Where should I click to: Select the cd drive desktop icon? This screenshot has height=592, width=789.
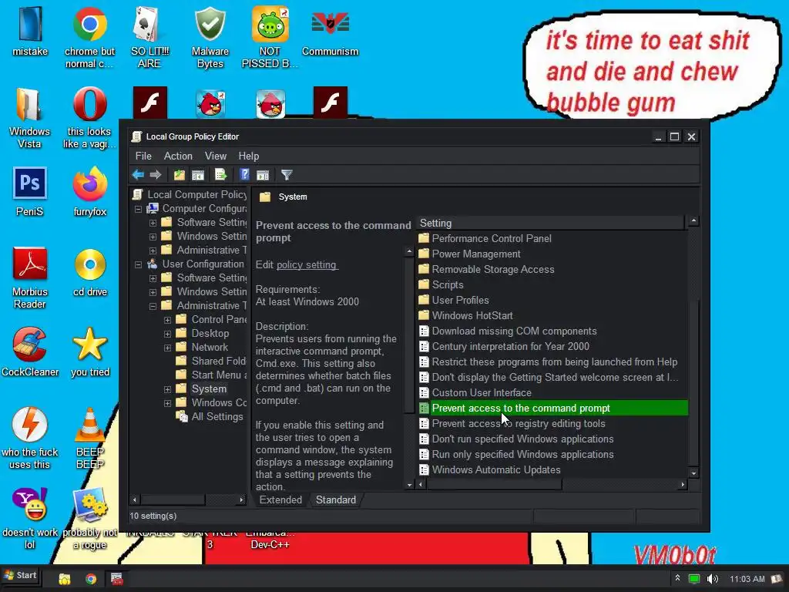click(x=90, y=272)
